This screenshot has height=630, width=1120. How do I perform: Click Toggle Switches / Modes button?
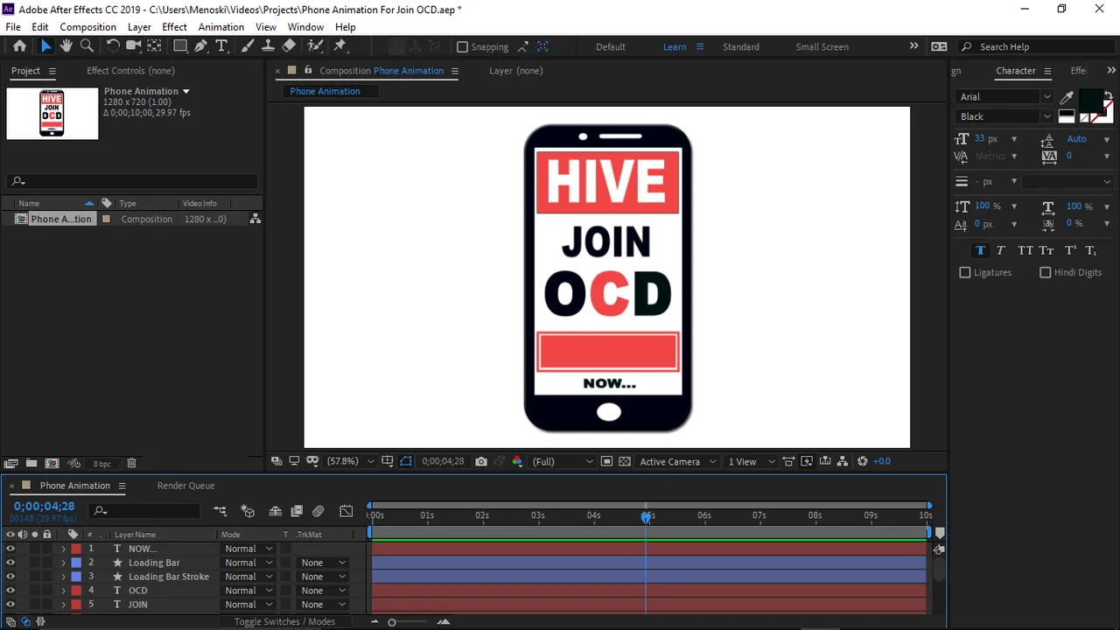(x=284, y=622)
